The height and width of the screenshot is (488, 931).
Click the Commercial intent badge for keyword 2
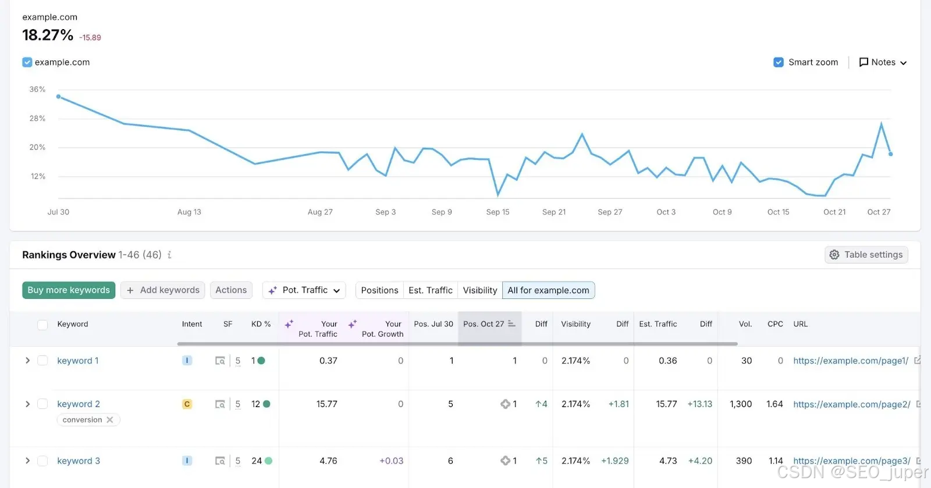click(187, 404)
